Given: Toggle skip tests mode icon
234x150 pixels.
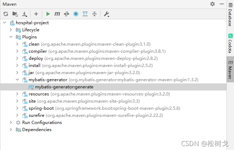Looking at the screenshot, I should click(76, 14).
